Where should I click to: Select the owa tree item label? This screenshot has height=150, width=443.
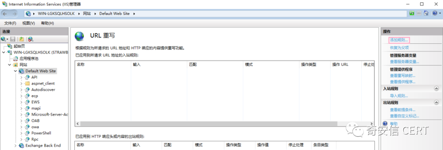click(35, 127)
